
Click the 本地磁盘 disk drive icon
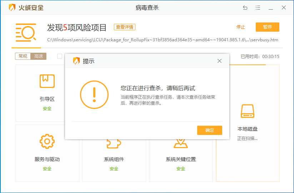pos(247,111)
